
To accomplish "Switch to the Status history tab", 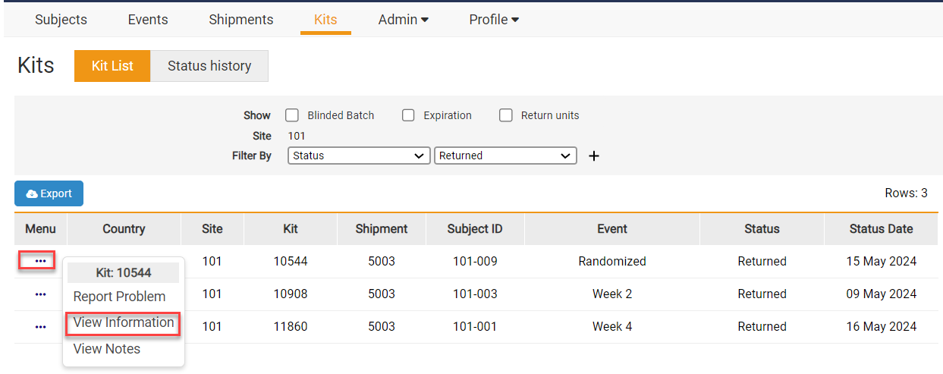I will pyautogui.click(x=209, y=66).
